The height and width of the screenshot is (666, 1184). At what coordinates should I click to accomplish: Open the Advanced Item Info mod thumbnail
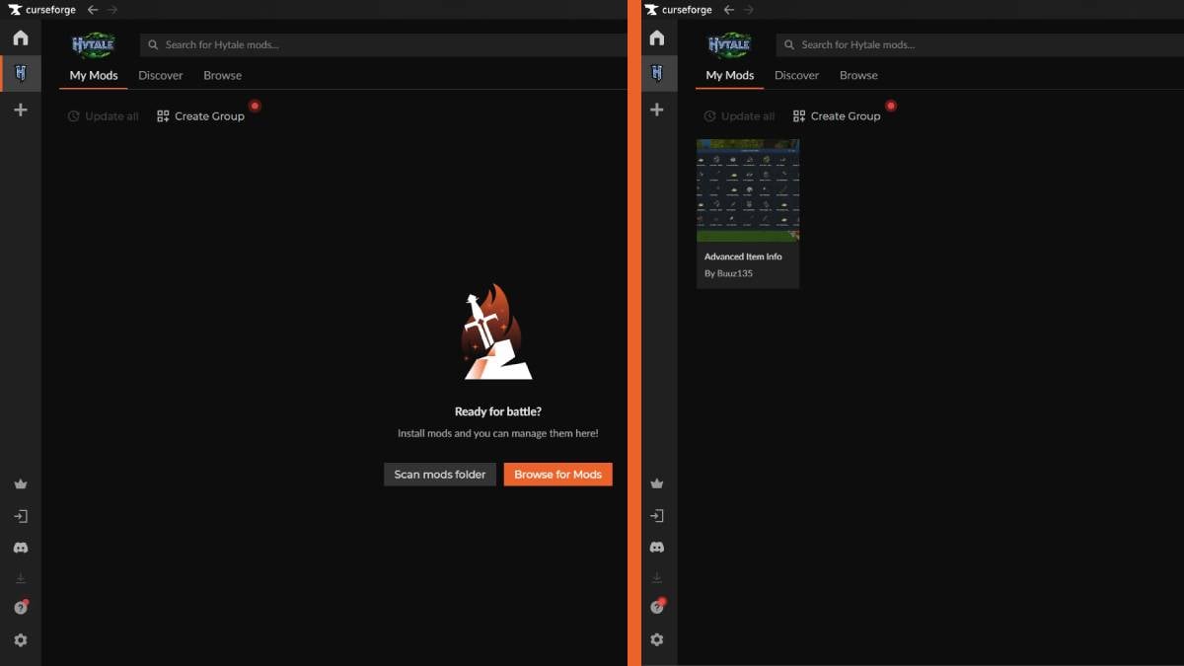(x=748, y=190)
